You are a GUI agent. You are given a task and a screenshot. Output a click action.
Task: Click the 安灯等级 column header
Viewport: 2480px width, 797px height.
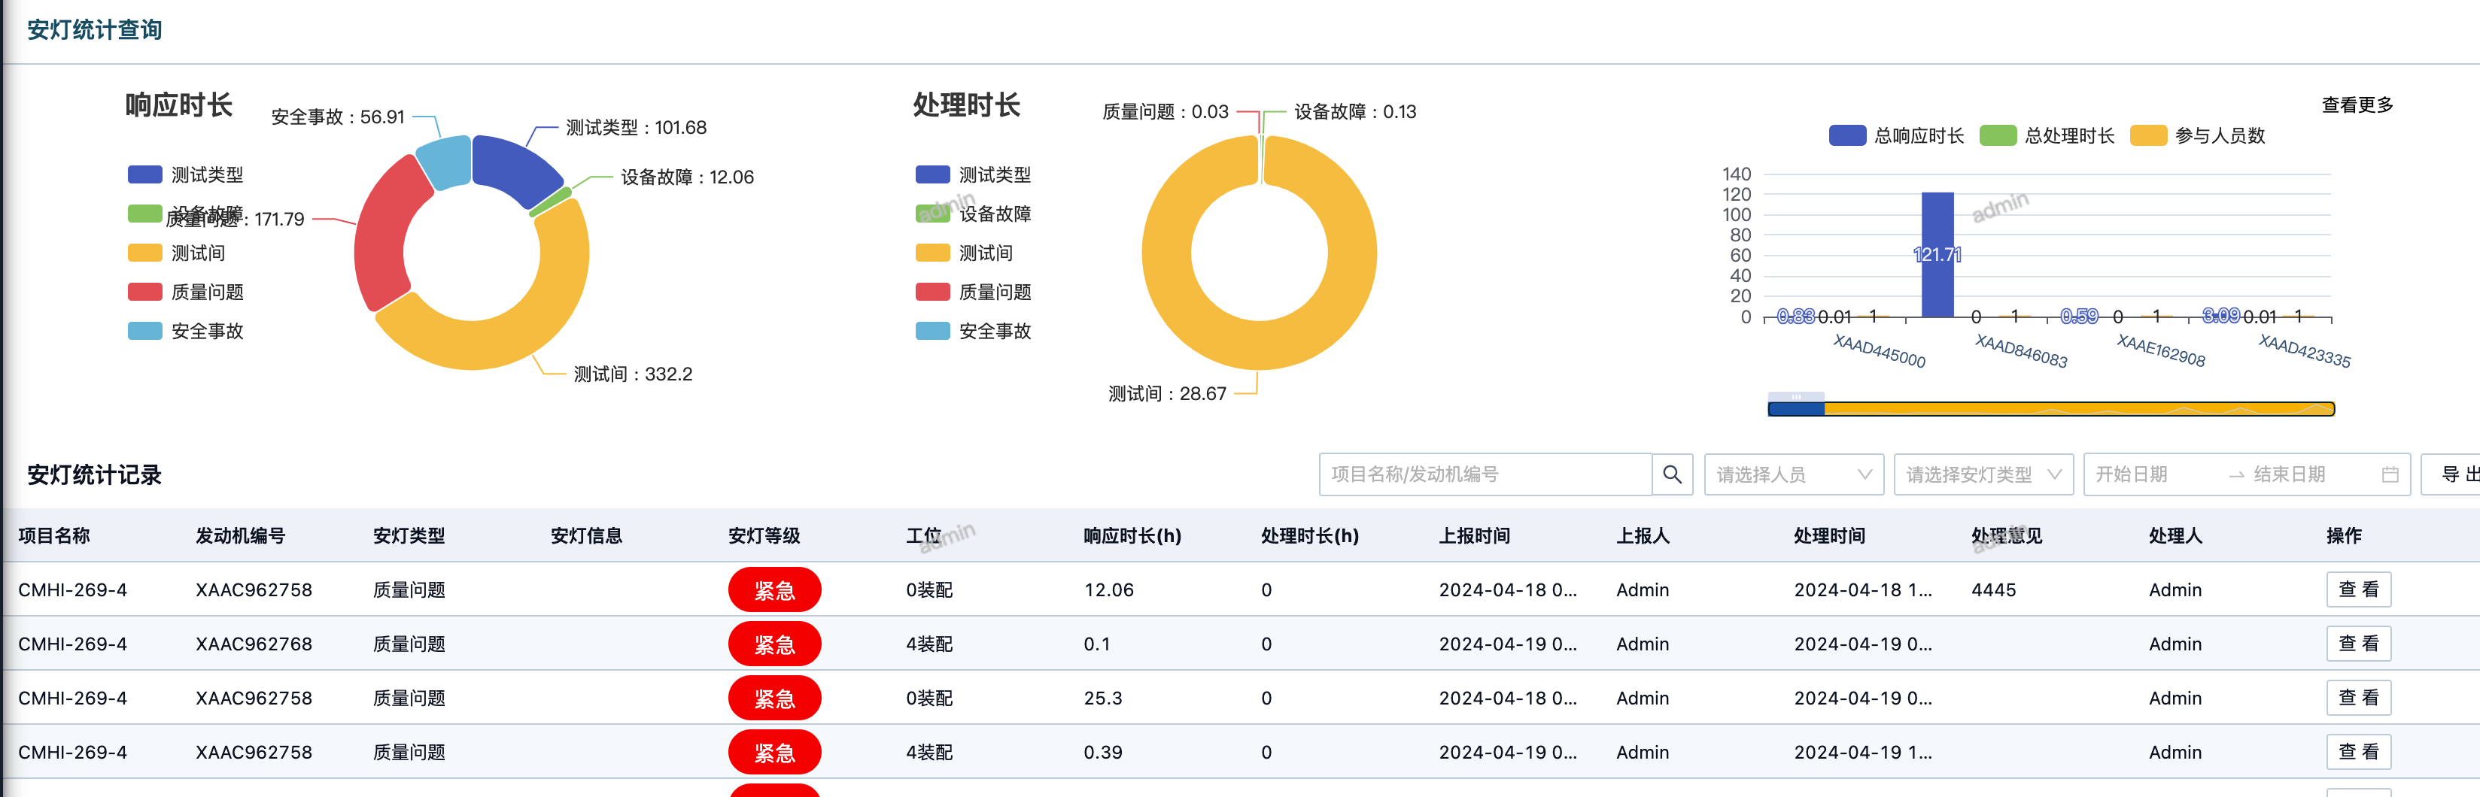[764, 535]
